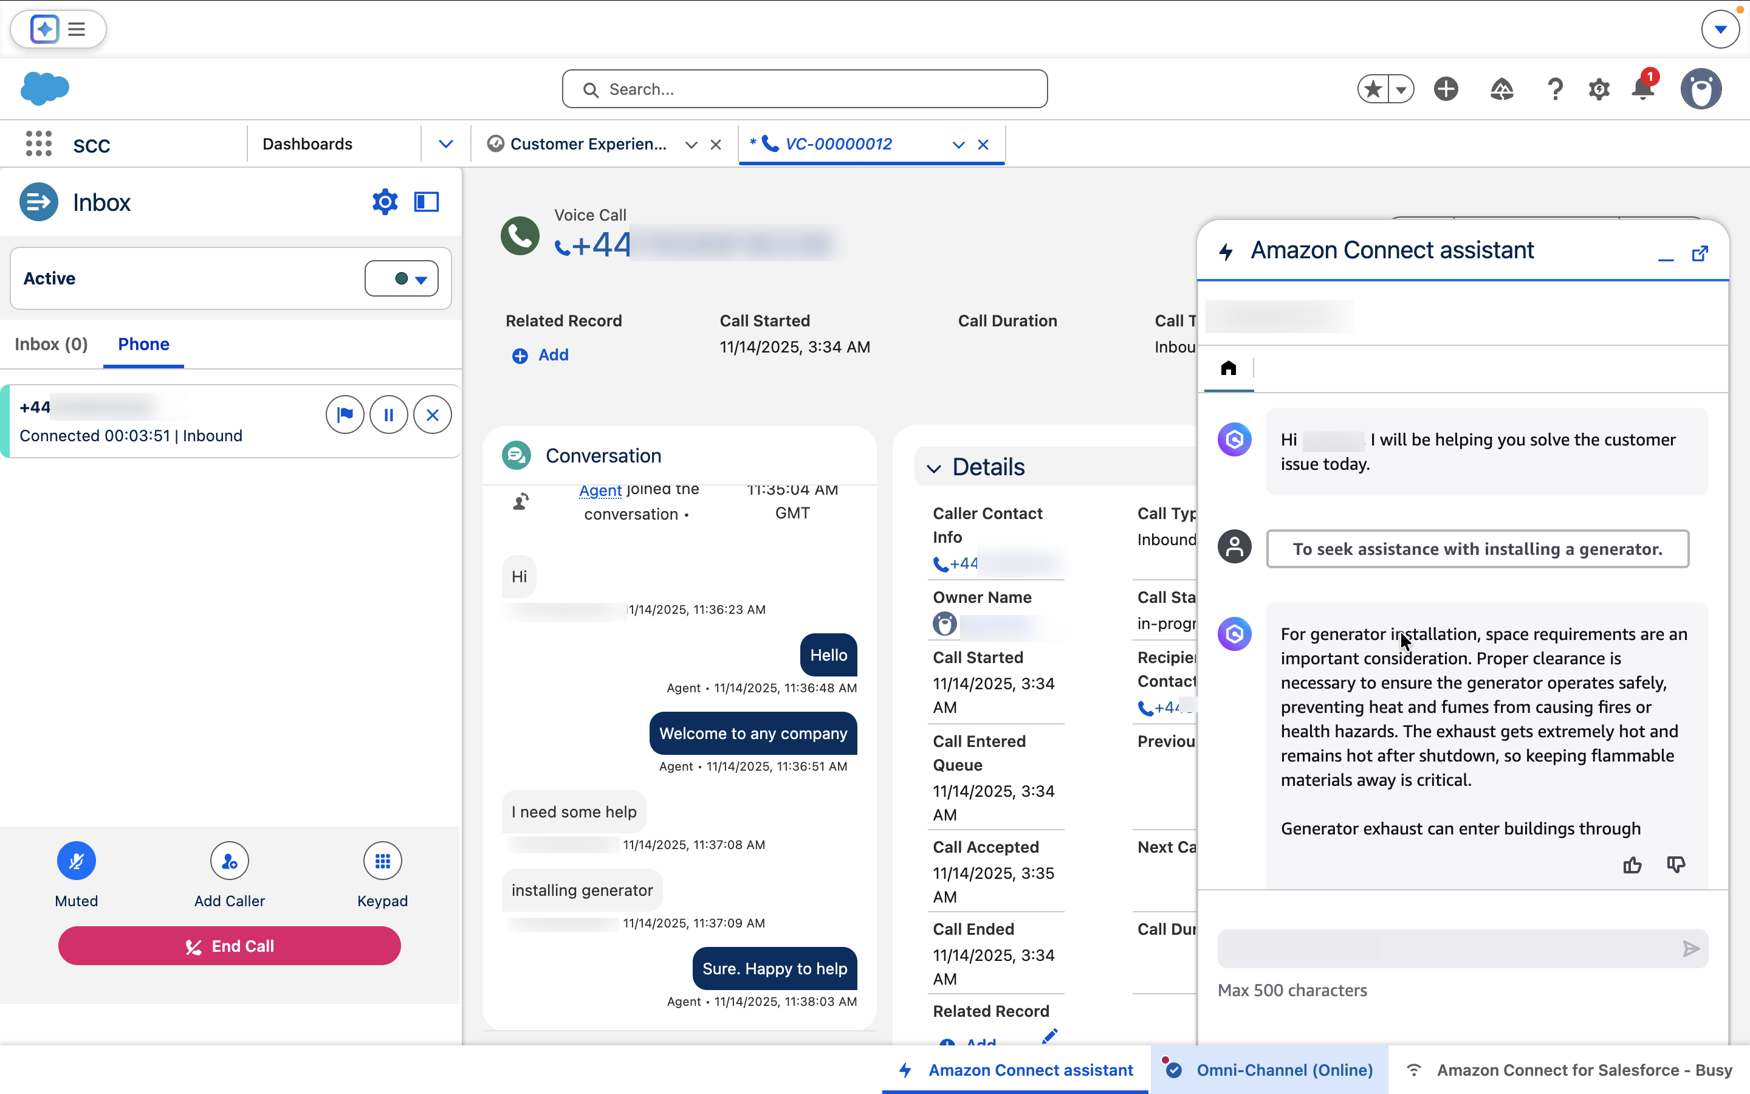Image resolution: width=1750 pixels, height=1094 pixels.
Task: Switch to the Inbox (0) tab
Action: point(51,343)
